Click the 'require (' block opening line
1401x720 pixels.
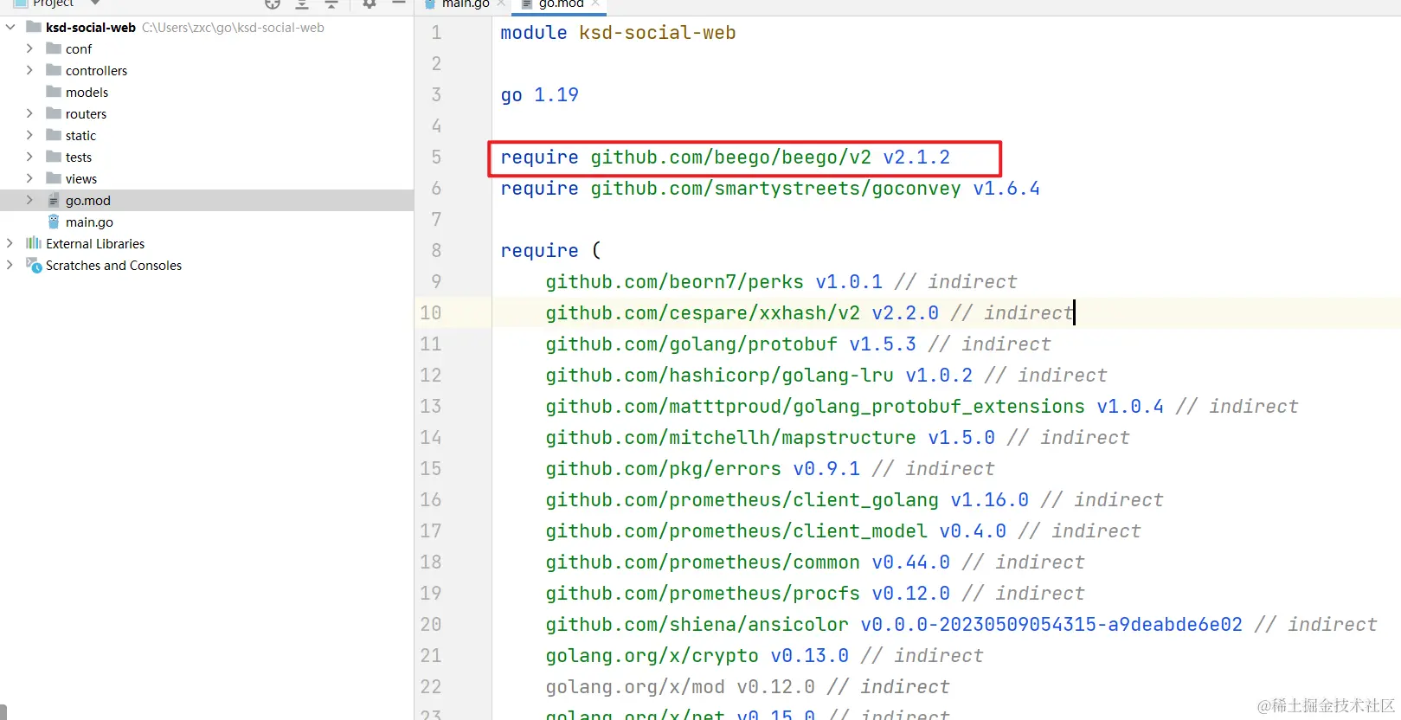pos(550,251)
